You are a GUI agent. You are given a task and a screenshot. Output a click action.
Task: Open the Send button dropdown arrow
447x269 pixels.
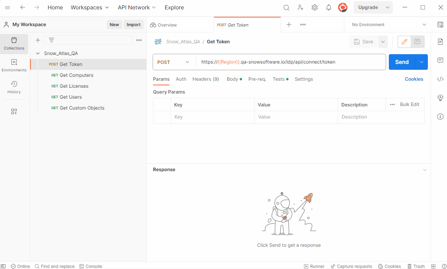421,62
